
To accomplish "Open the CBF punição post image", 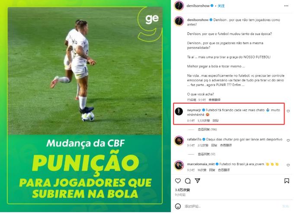I will click(x=85, y=106).
